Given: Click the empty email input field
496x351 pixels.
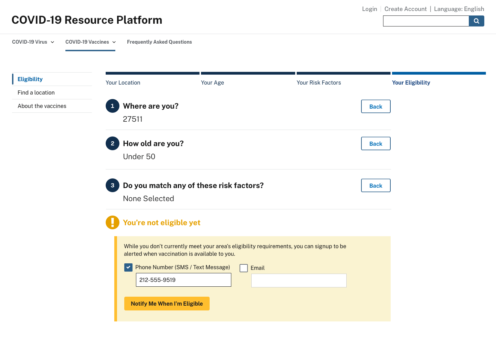Looking at the screenshot, I should coord(299,281).
